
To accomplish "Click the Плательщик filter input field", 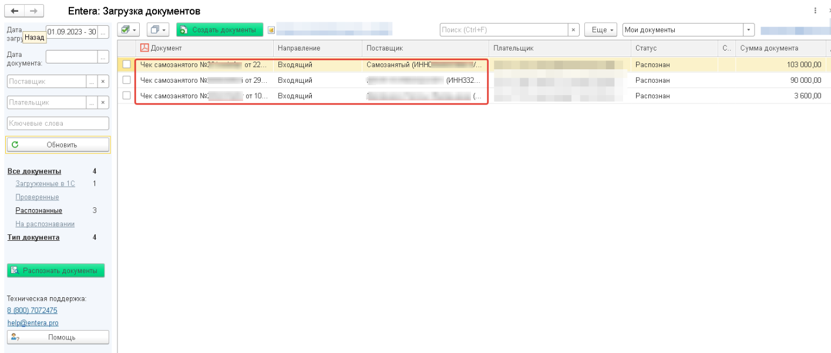I will point(46,102).
